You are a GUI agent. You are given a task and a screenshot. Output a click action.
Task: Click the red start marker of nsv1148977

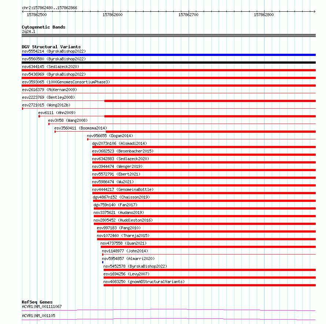103,255
